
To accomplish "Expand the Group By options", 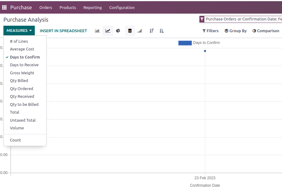I will coord(235,31).
